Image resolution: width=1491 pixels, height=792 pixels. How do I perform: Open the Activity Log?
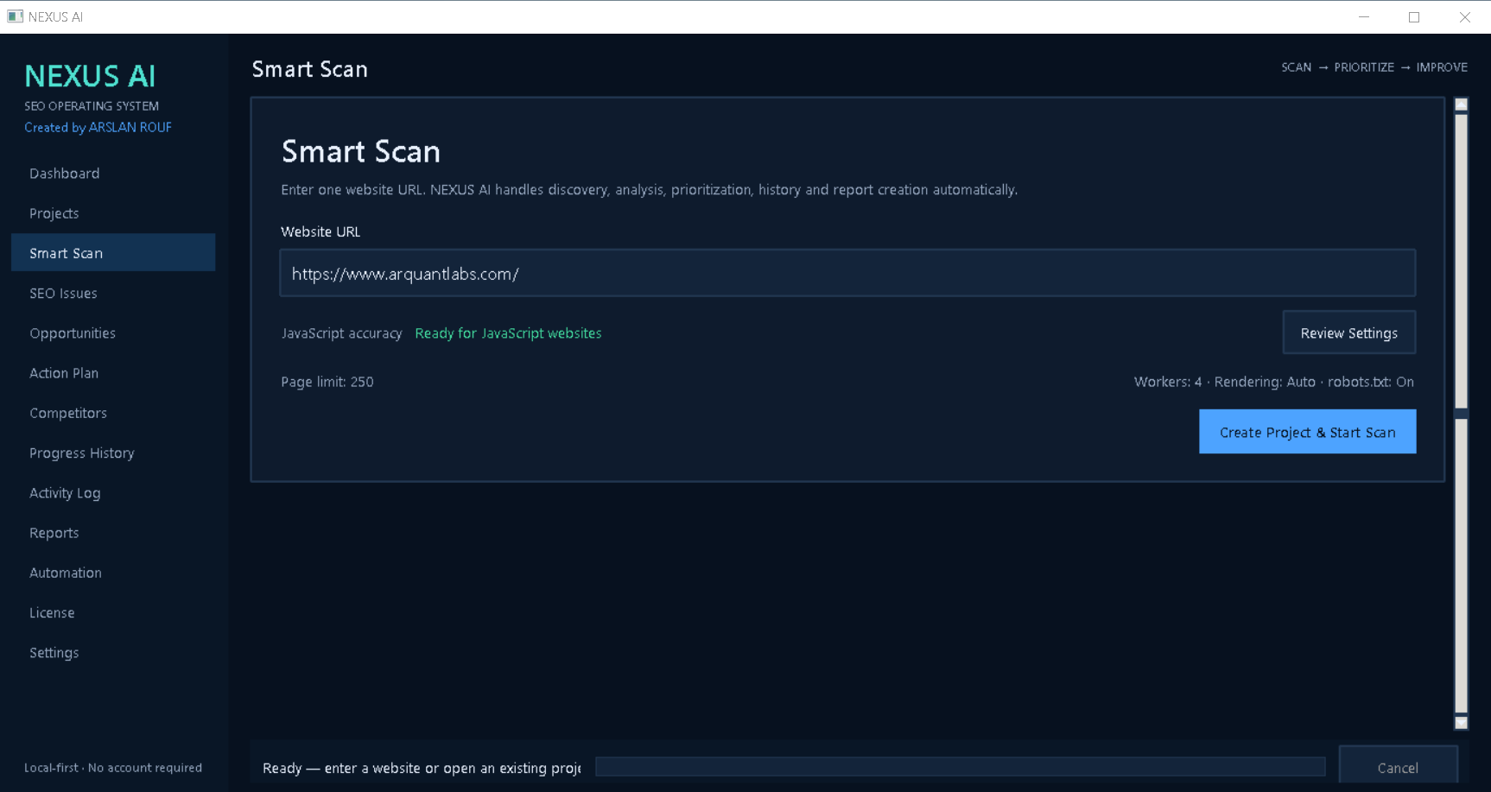pos(113,493)
